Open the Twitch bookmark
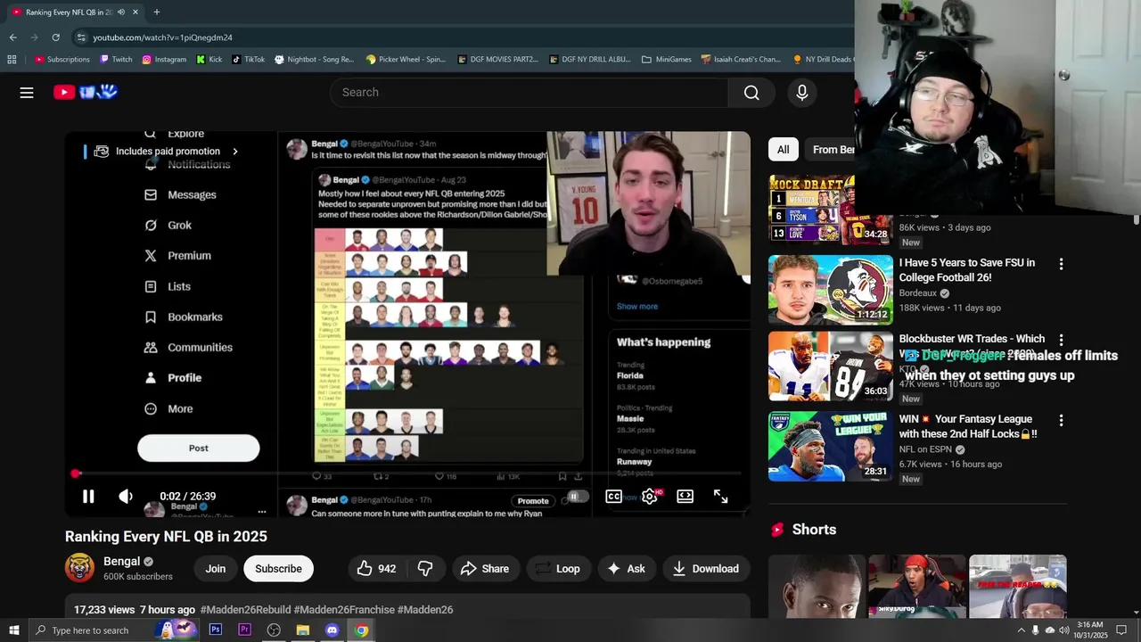 (116, 60)
